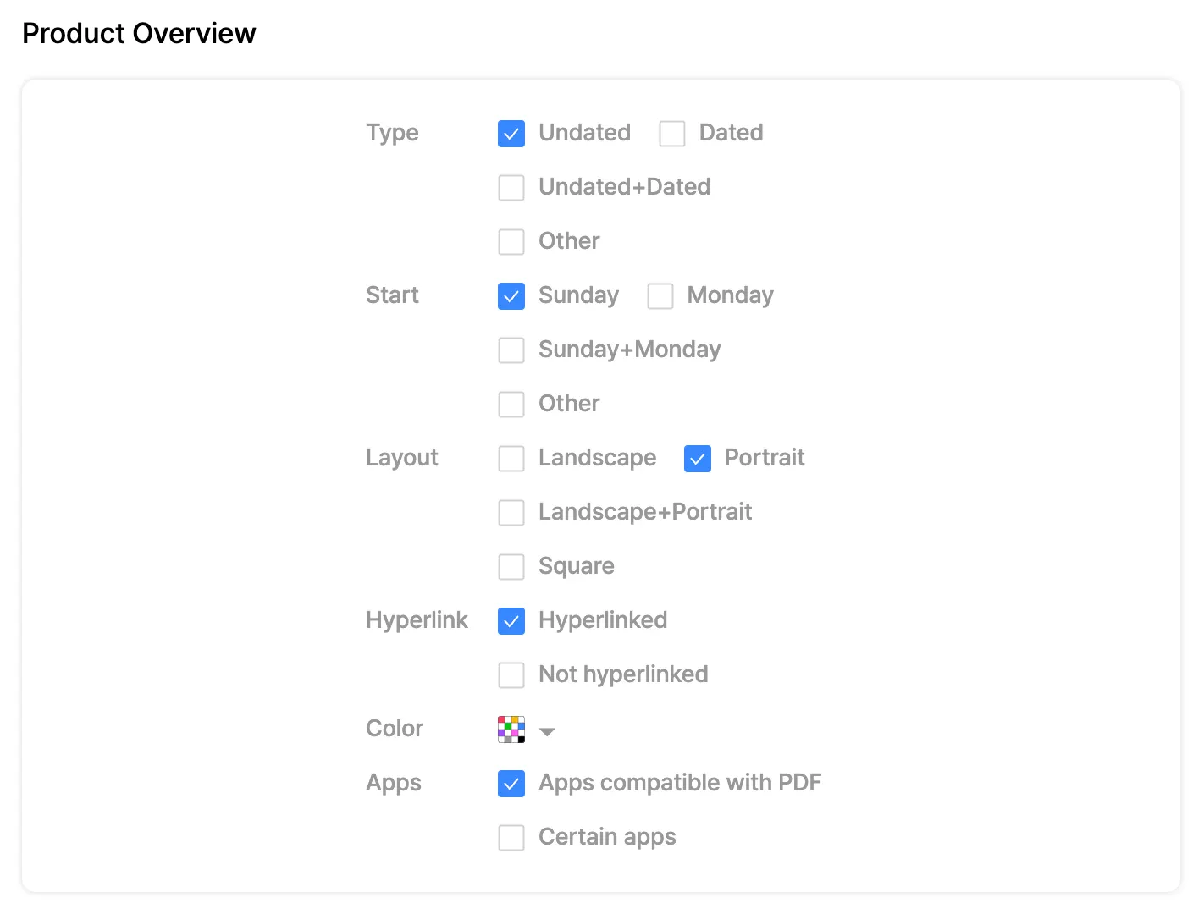Check the Sunday+Monday checkbox
1204x914 pixels.
tap(511, 350)
